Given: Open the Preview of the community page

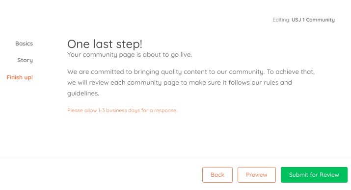Looking at the screenshot, I should point(257,175).
